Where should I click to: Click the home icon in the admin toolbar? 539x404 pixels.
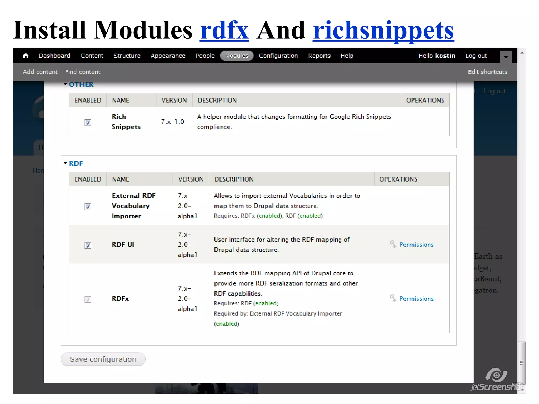point(26,56)
